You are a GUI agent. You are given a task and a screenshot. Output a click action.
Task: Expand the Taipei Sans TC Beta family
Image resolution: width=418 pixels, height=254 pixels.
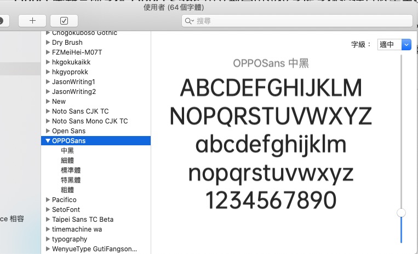48,219
